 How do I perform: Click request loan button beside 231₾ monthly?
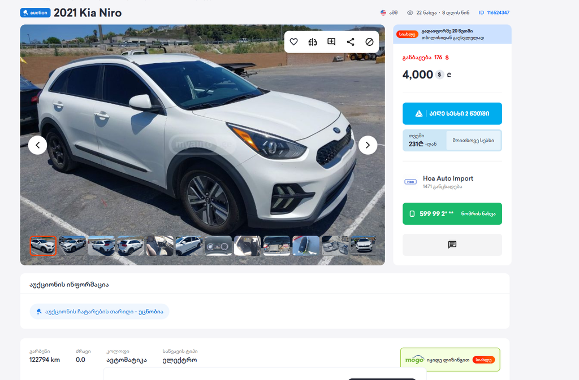473,141
